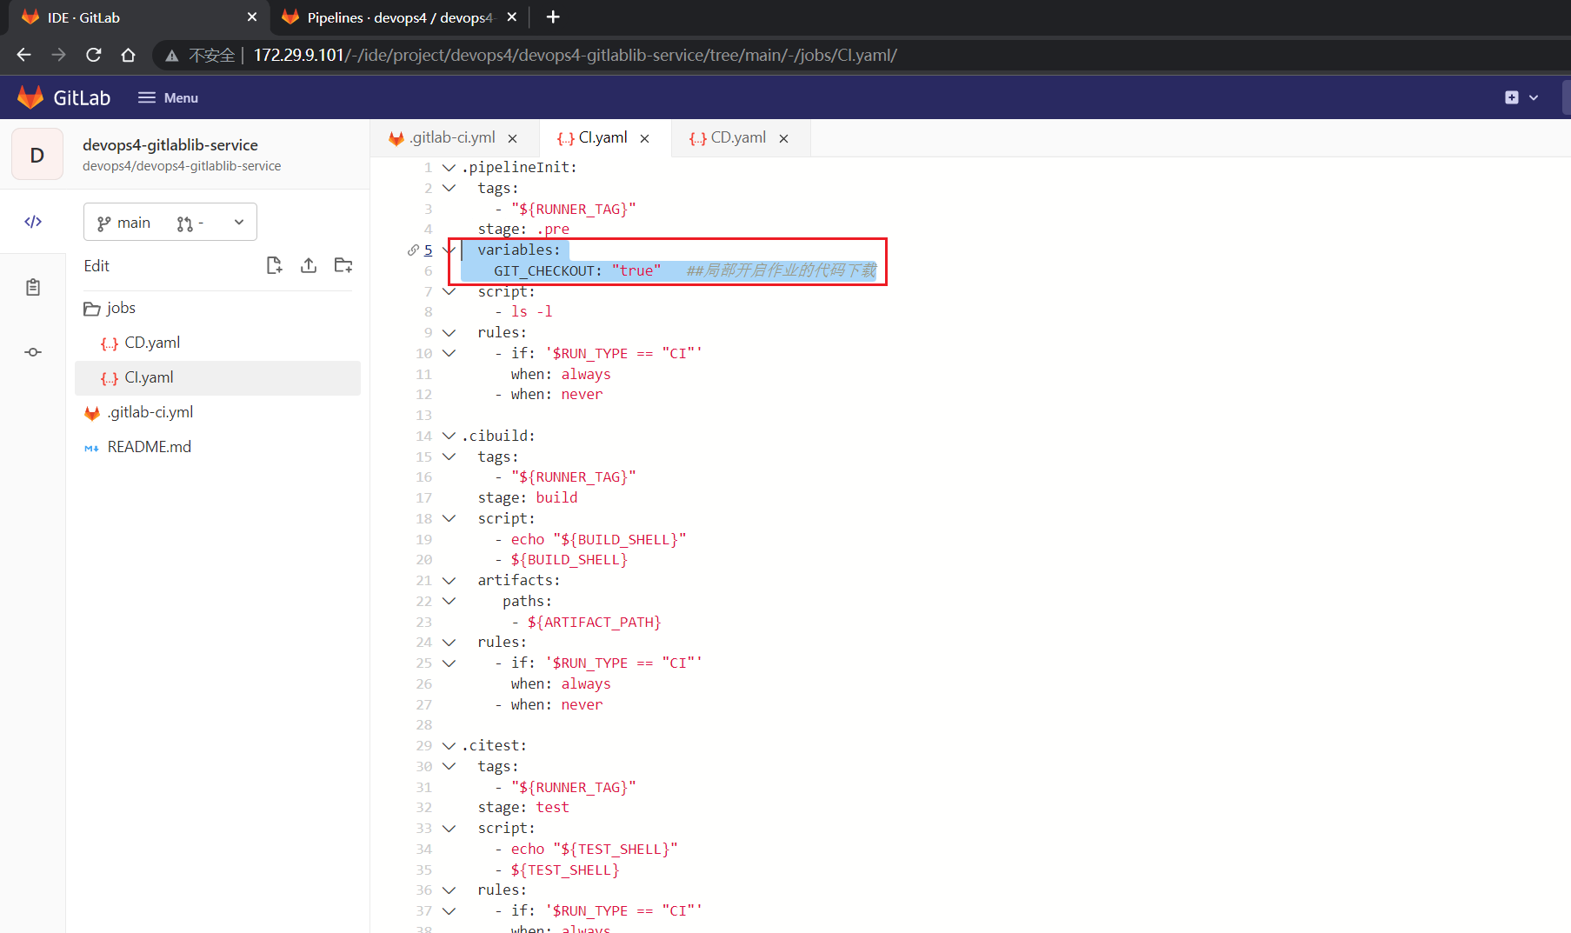Reload the page with refresh icon

point(94,55)
